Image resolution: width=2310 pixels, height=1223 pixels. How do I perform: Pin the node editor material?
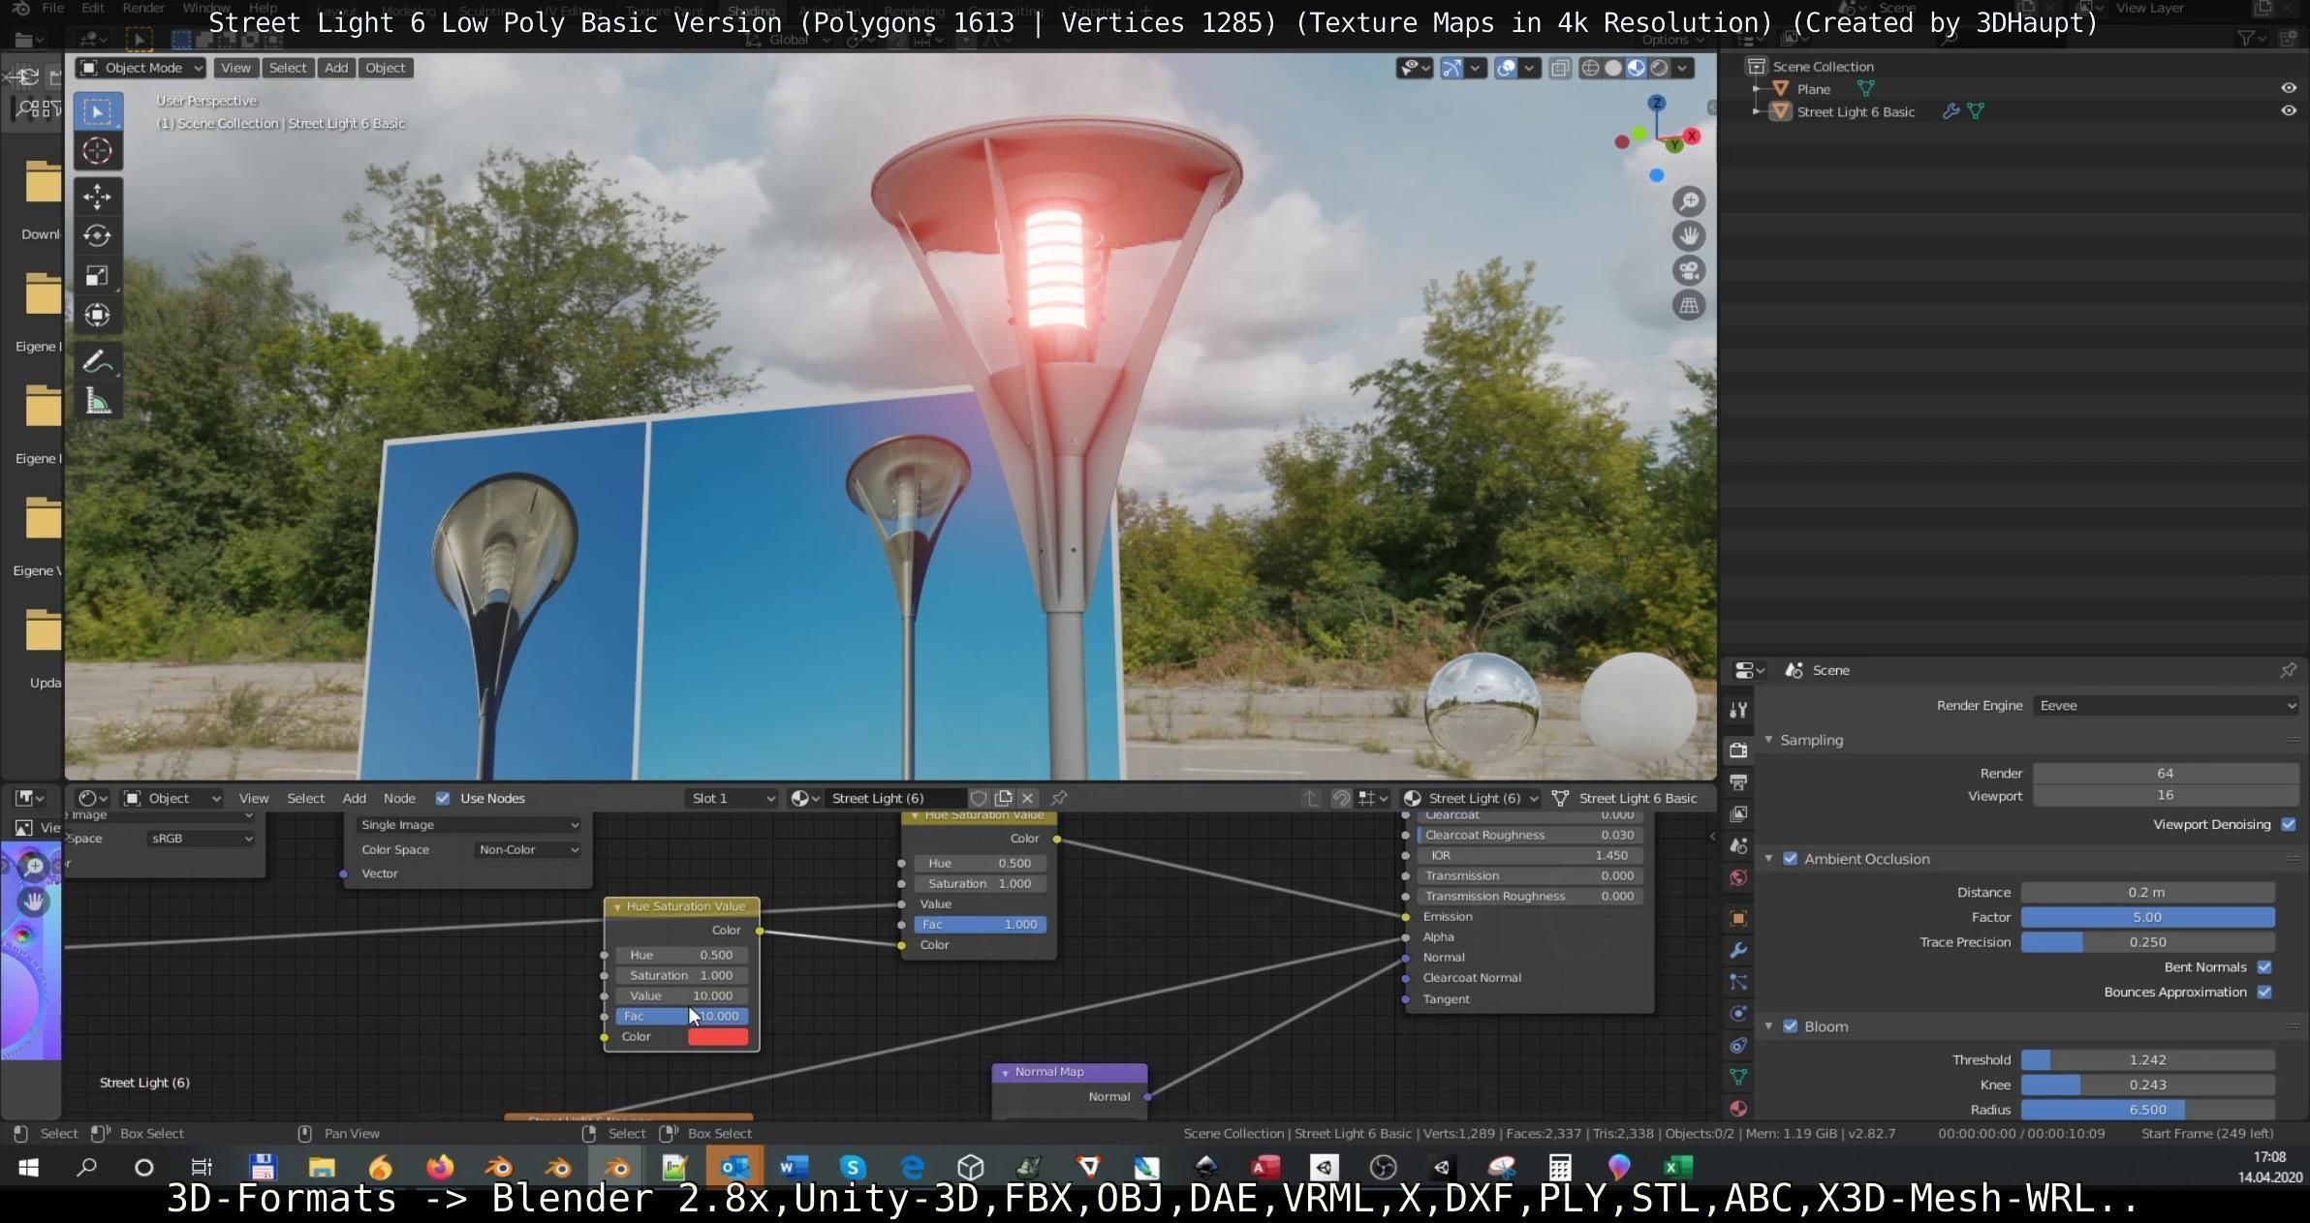[x=1059, y=799]
